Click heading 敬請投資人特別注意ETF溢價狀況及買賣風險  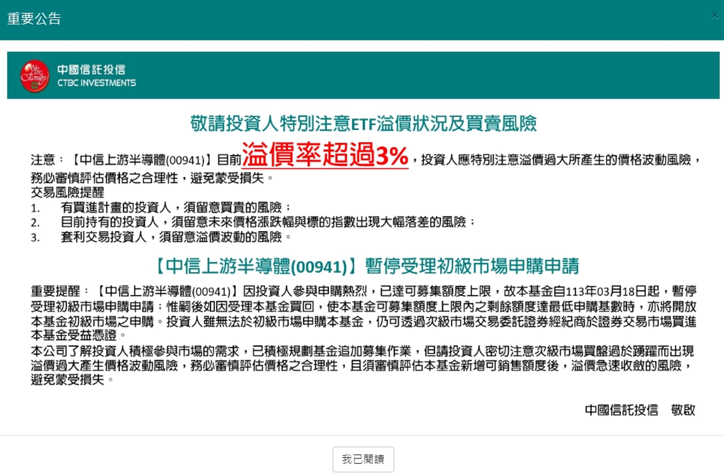tap(363, 123)
